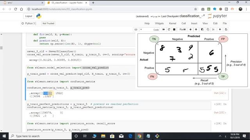This screenshot has width=250, height=140.
Task: Move selected cell down using the arrow
Action: (x=190, y=30)
